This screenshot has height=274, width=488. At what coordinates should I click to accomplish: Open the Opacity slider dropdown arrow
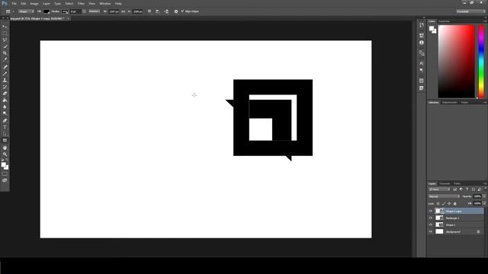tap(484, 196)
